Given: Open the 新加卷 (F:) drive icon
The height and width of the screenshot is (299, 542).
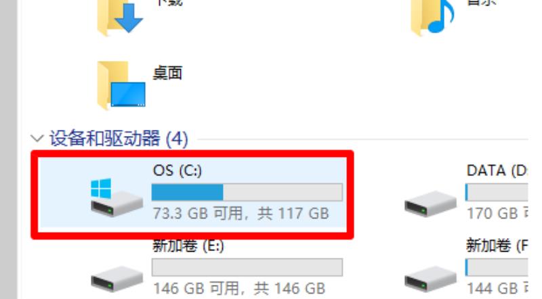Looking at the screenshot, I should coord(430,279).
